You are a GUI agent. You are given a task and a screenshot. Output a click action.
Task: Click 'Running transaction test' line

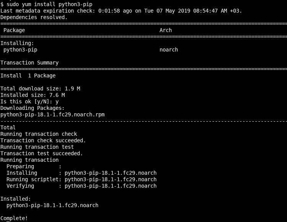[x=37, y=147]
